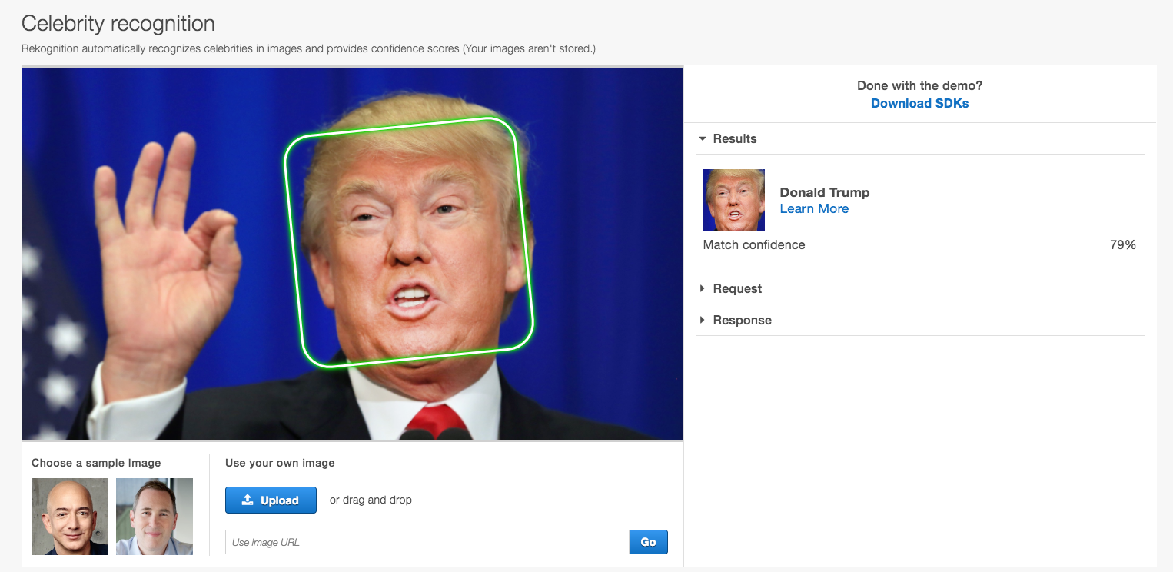Expand the Response section
Screen dimensions: 1173x572
coord(736,320)
